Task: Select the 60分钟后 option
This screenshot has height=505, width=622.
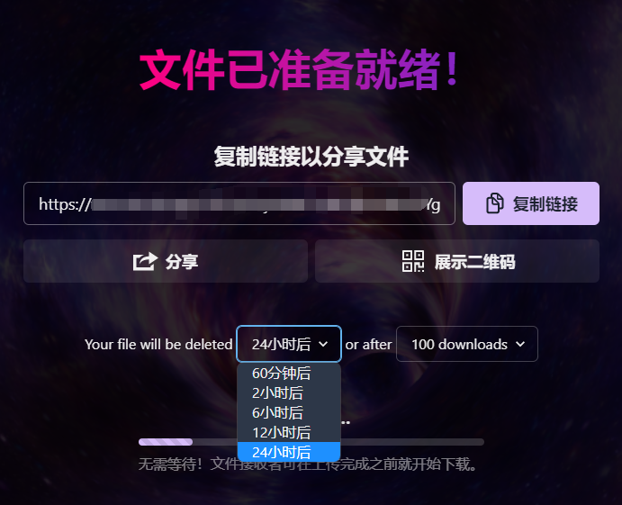Action: click(289, 374)
